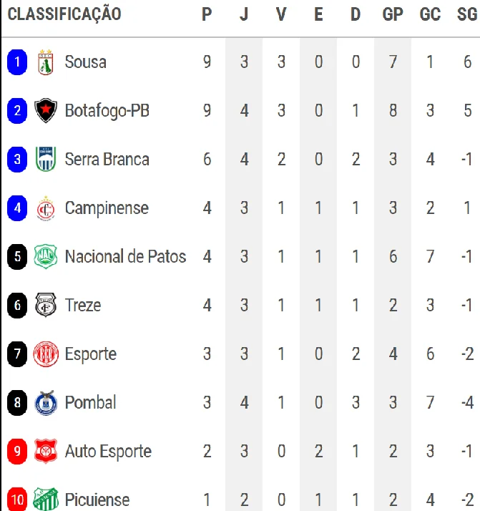Click the GP goals scored header
Screen dimensions: 480x511
click(x=393, y=14)
